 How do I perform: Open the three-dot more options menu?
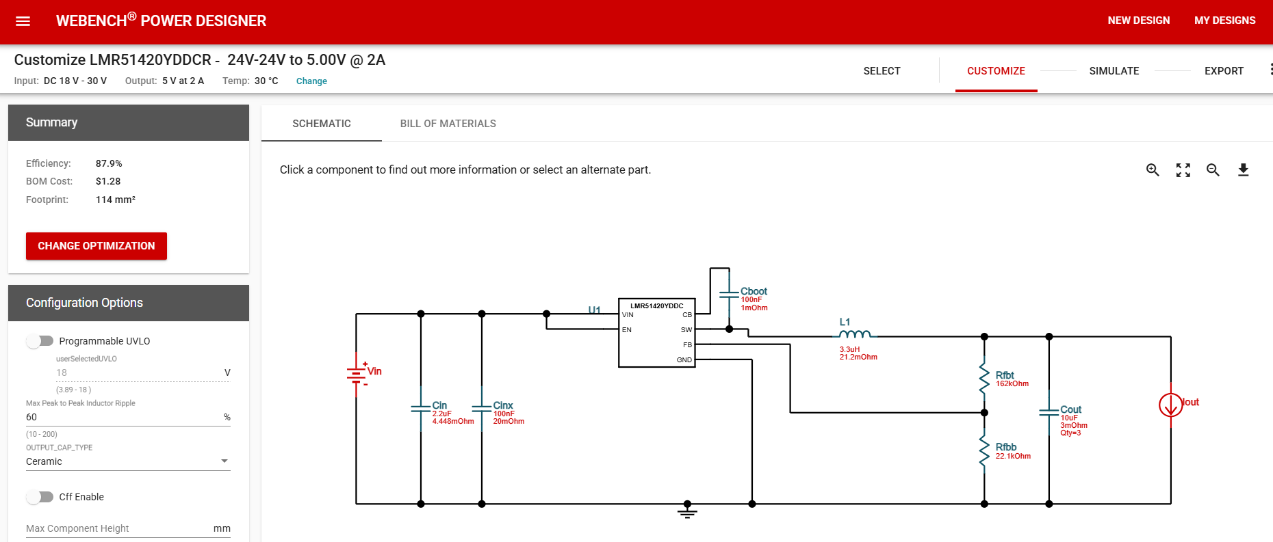(1271, 69)
